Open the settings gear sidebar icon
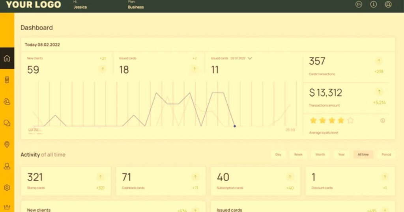 pos(7,188)
